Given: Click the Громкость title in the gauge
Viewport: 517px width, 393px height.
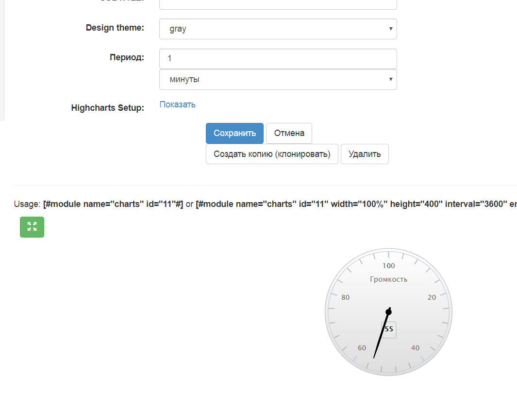Looking at the screenshot, I should (x=388, y=279).
